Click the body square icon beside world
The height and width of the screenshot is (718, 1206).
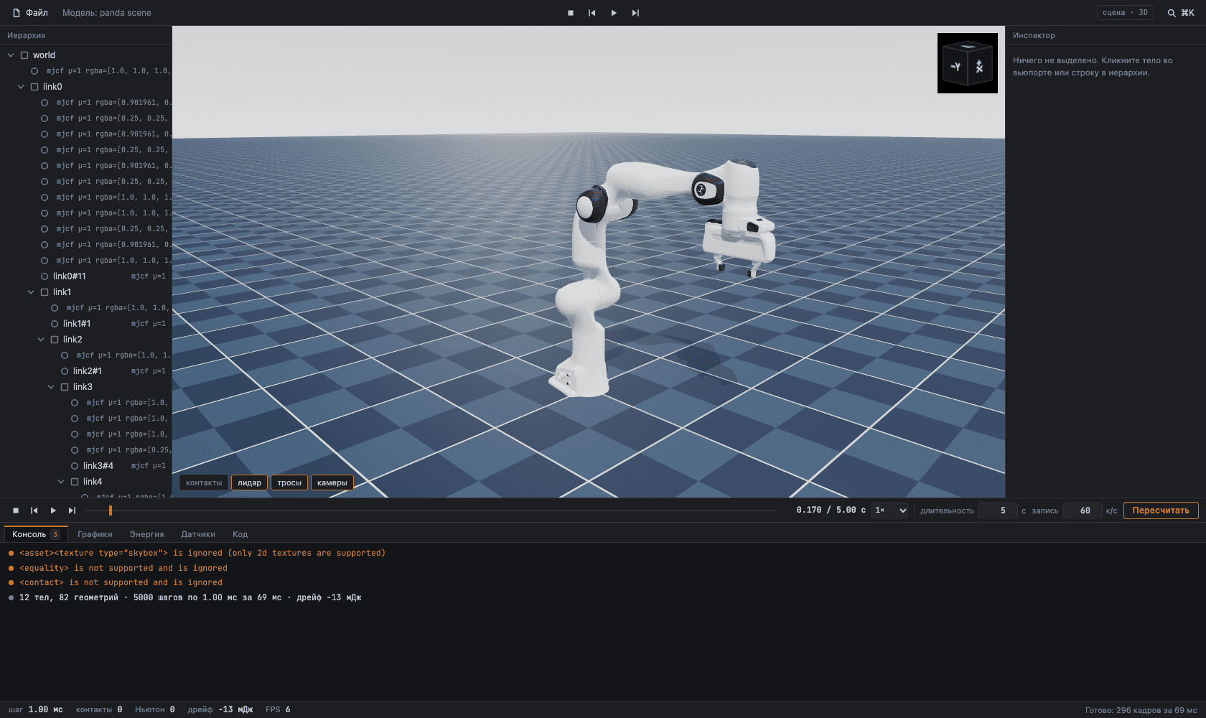coord(24,55)
